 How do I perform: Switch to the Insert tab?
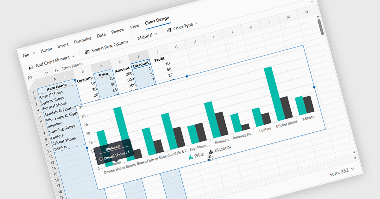click(63, 46)
